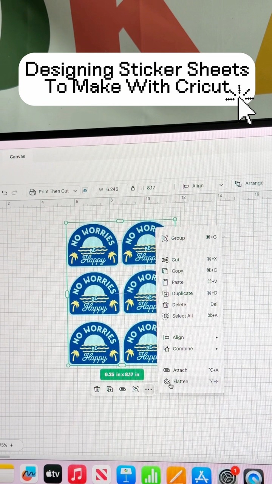Viewport: 272px width, 484px height.
Task: Open App Store from the Dock
Action: click(x=201, y=476)
